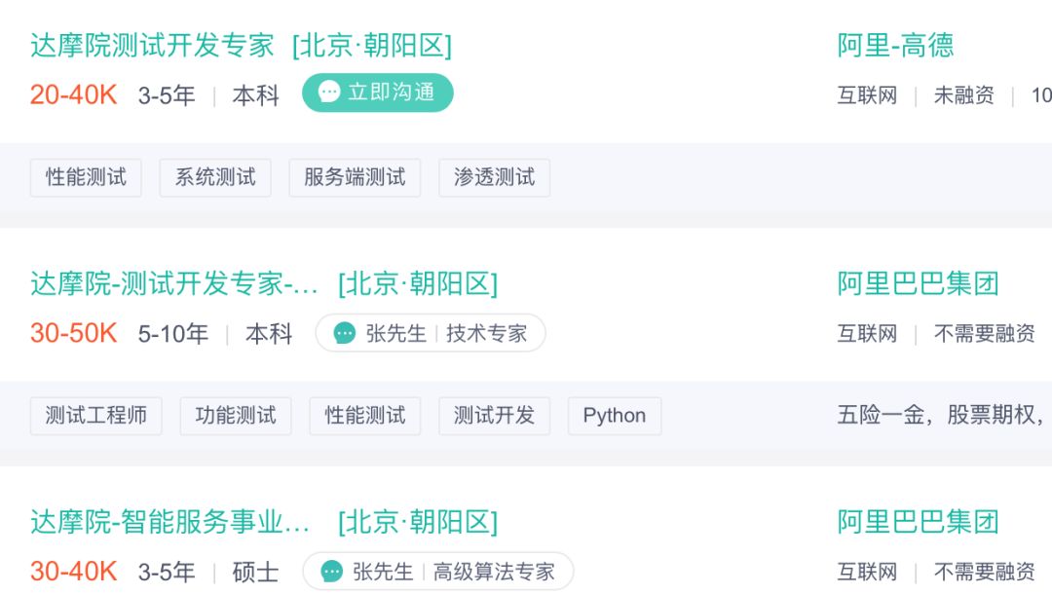Click chat icon next to 张先生 高级算法专家

pos(332,572)
